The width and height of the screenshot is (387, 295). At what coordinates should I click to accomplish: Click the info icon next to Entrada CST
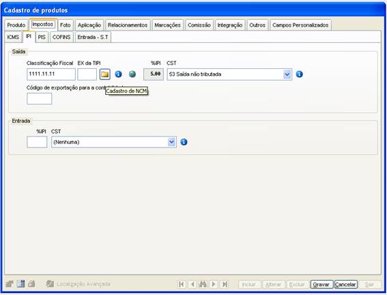tap(184, 142)
